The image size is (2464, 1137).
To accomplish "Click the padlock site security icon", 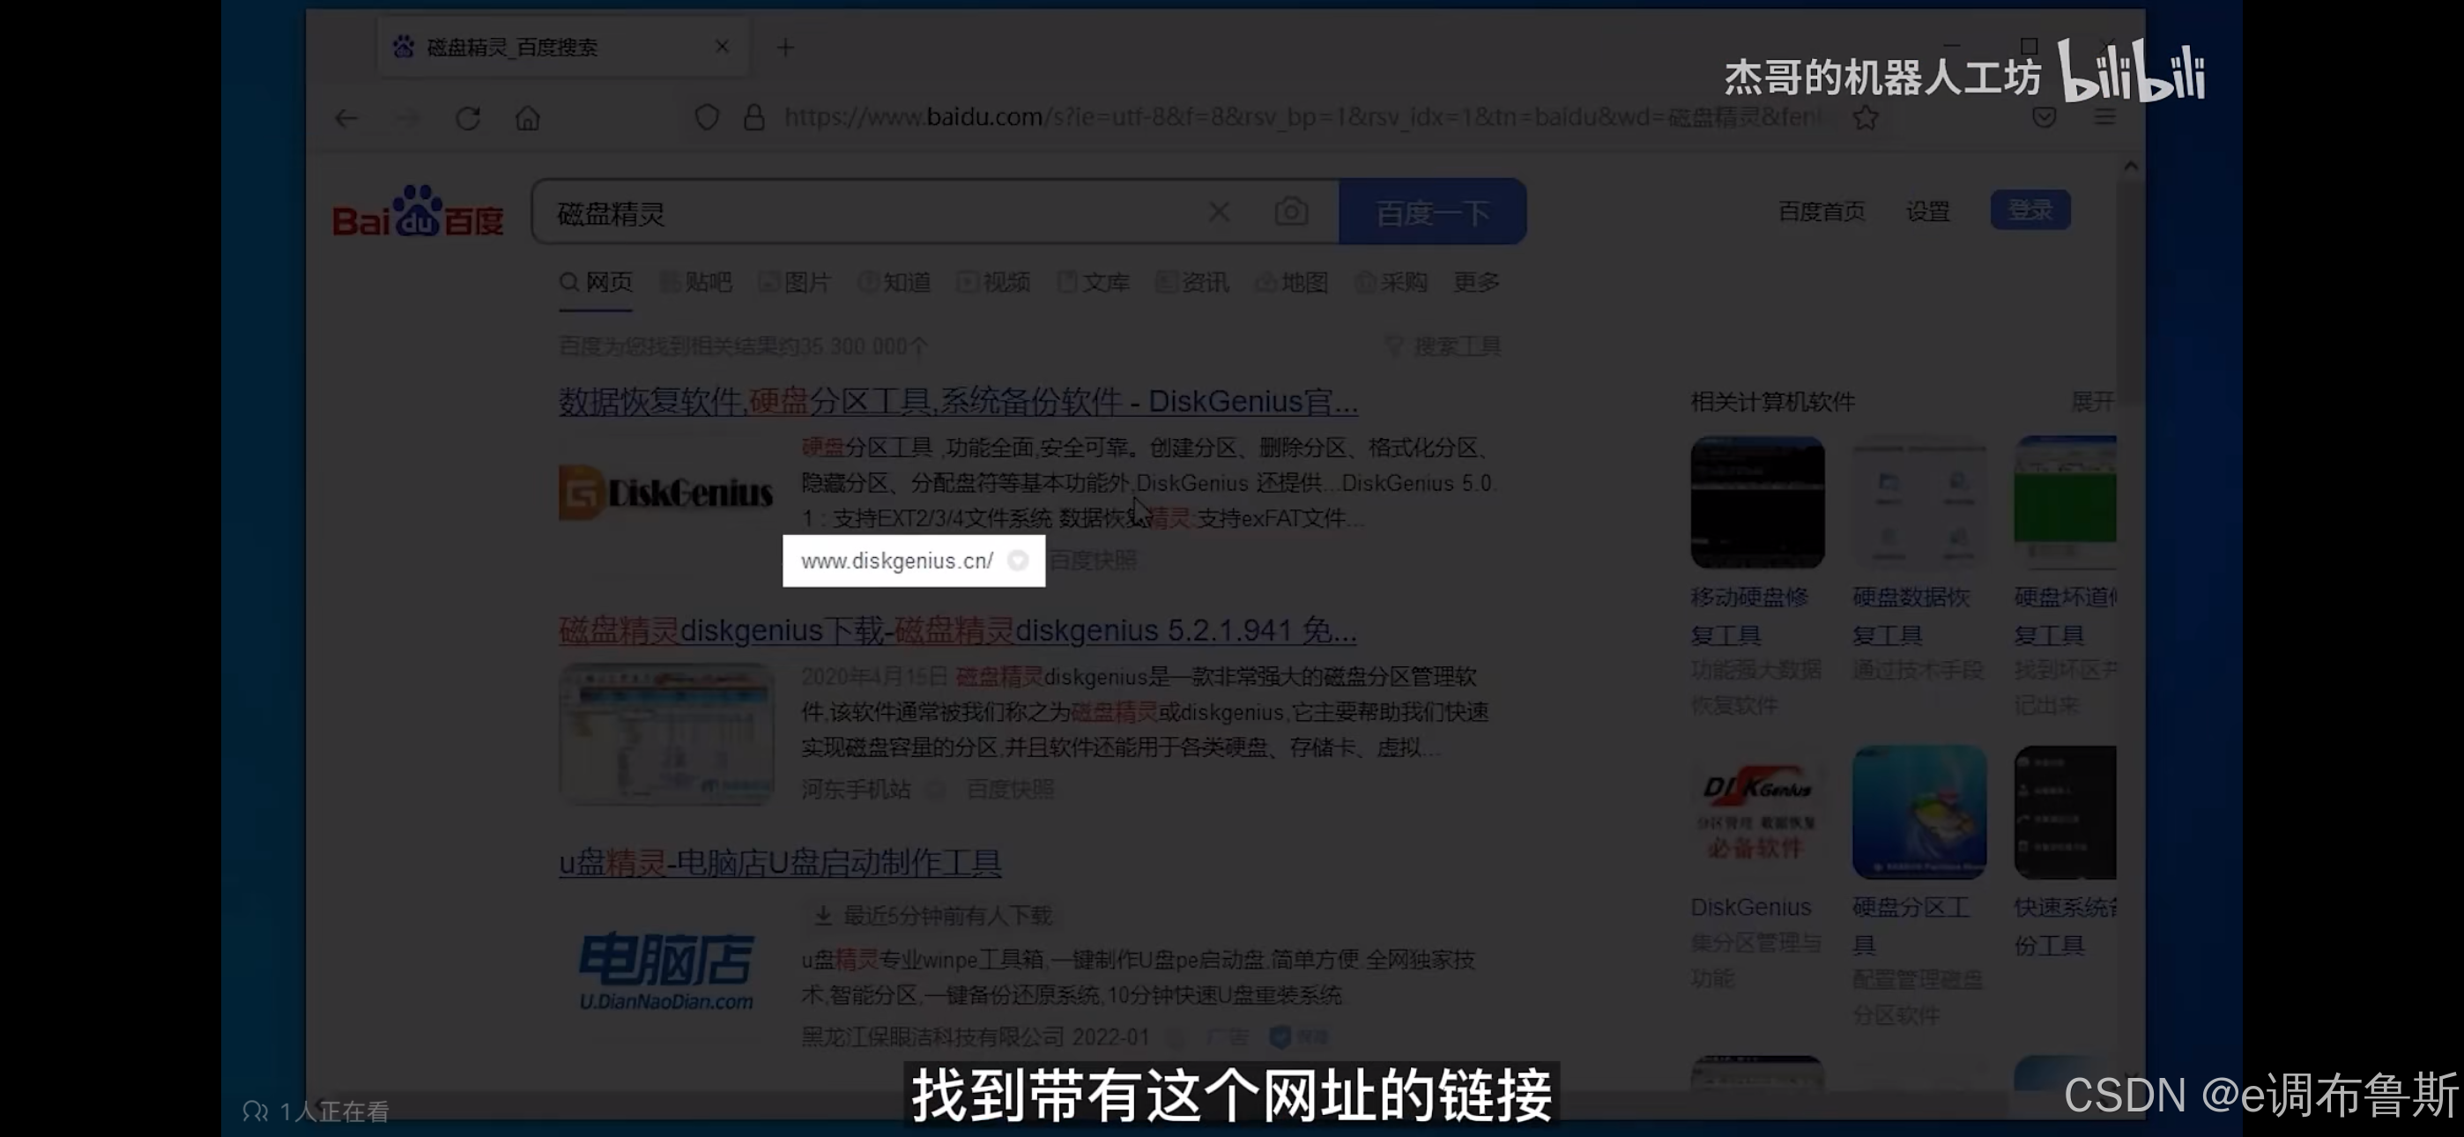I will pyautogui.click(x=754, y=118).
